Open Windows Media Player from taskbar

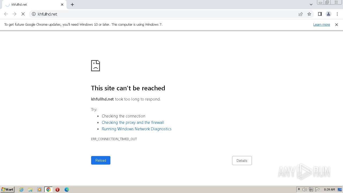pyautogui.click(x=39, y=190)
